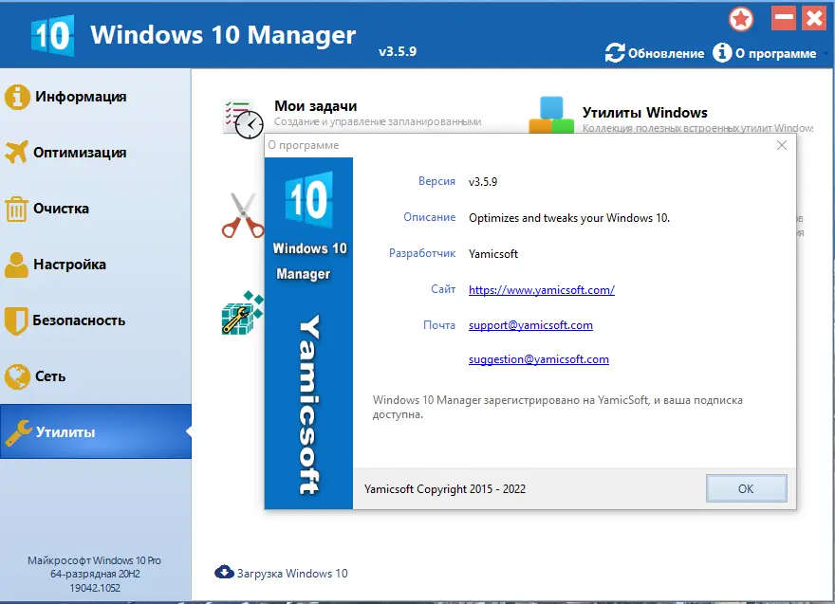Viewport: 835px width, 604px height.
Task: Click the Утилиты Windows blocks icon
Action: pos(552,112)
